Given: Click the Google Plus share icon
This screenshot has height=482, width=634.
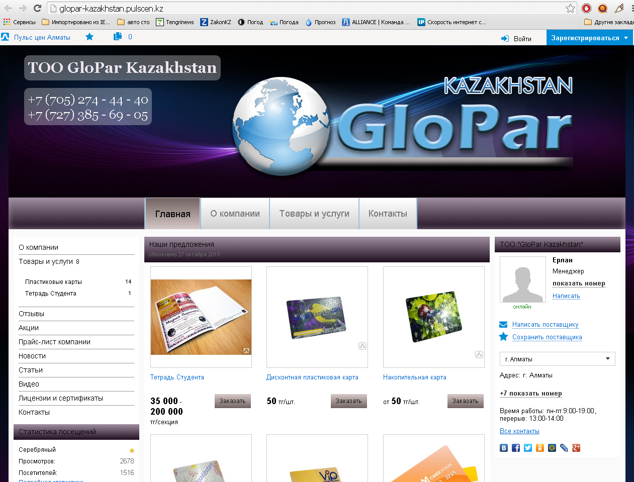Looking at the screenshot, I should pyautogui.click(x=576, y=448).
